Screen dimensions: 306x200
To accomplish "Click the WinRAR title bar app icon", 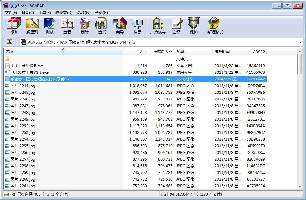I will click(6, 6).
